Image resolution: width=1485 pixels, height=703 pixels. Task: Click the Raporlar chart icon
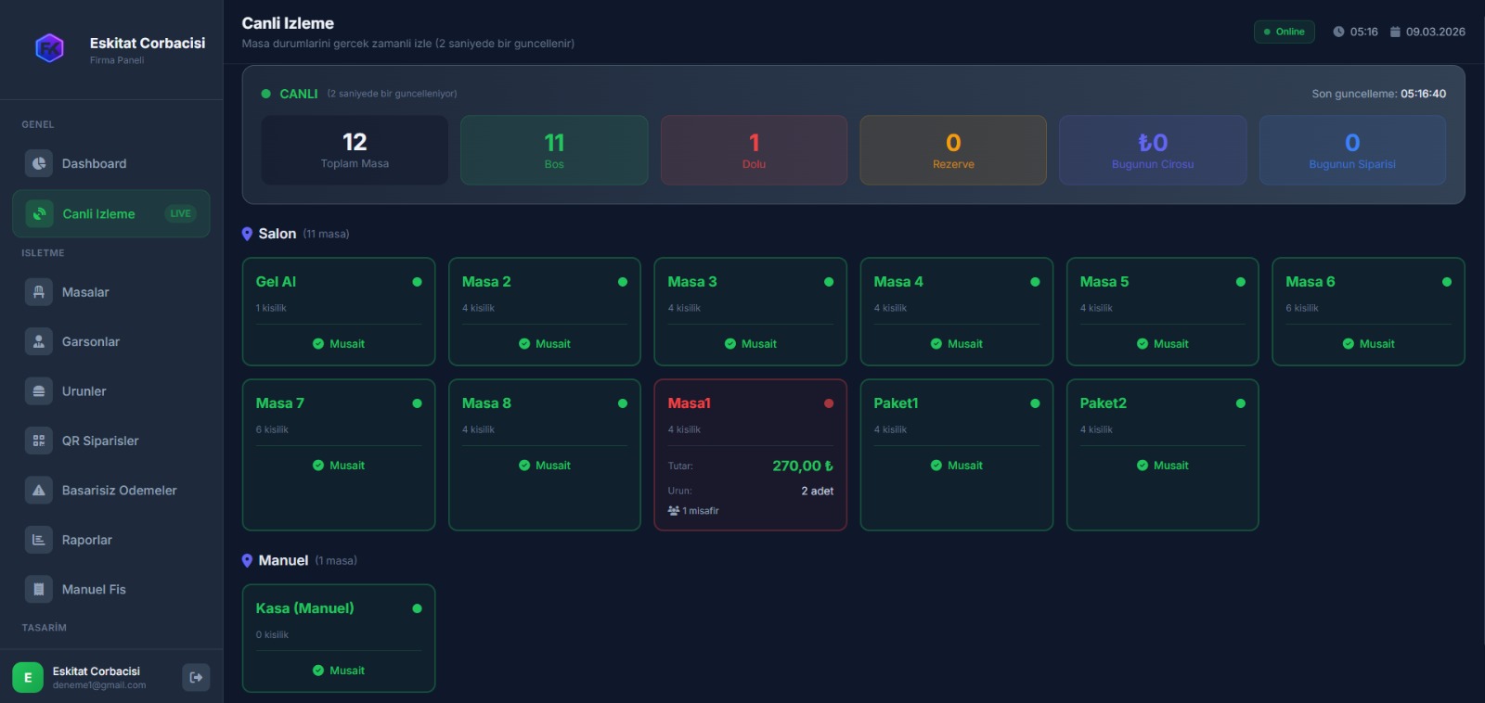tap(39, 540)
